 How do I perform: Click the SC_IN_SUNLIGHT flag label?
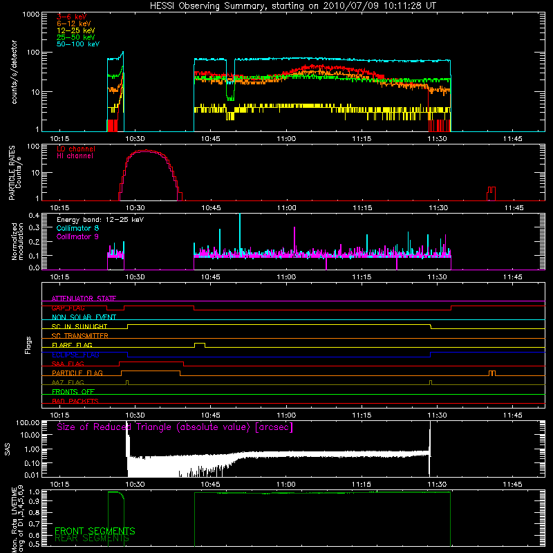[x=79, y=326]
